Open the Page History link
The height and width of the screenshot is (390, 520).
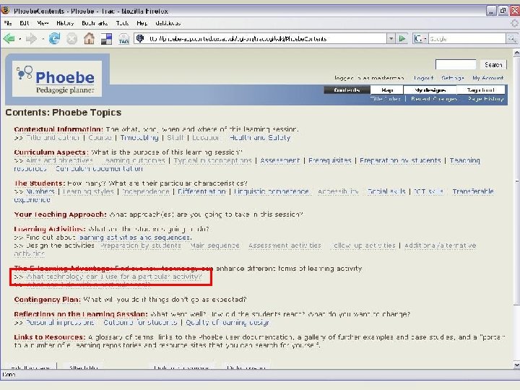coord(486,98)
